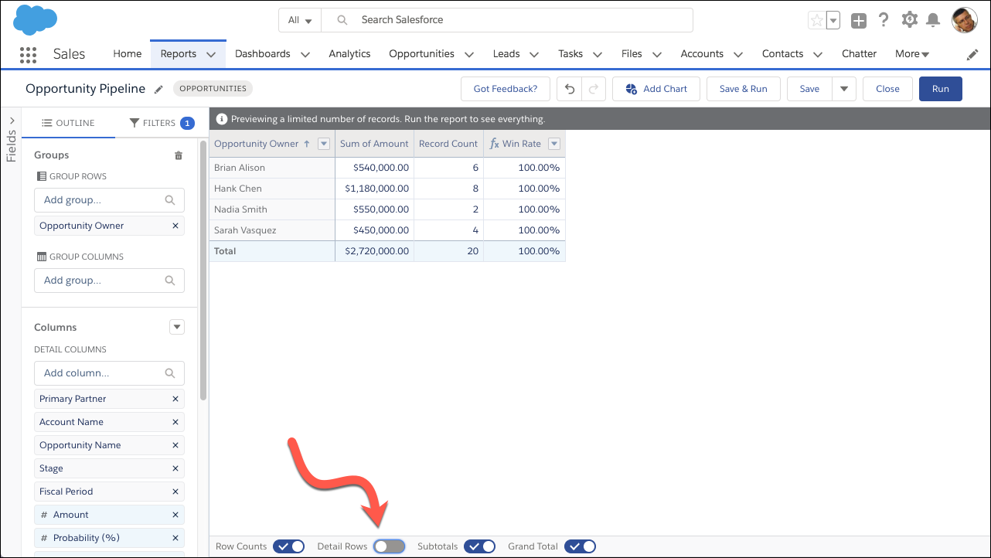The image size is (991, 558).
Task: Open the favorites list dropdown
Action: tap(833, 21)
